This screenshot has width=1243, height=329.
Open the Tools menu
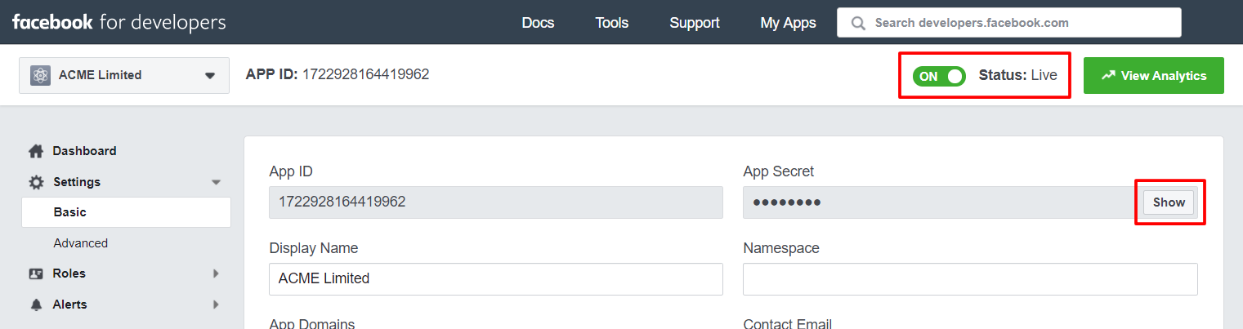612,23
